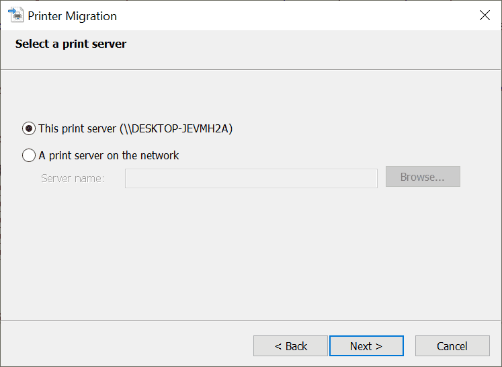Choose "A print server on the network" radio button
The width and height of the screenshot is (502, 367).
click(29, 155)
